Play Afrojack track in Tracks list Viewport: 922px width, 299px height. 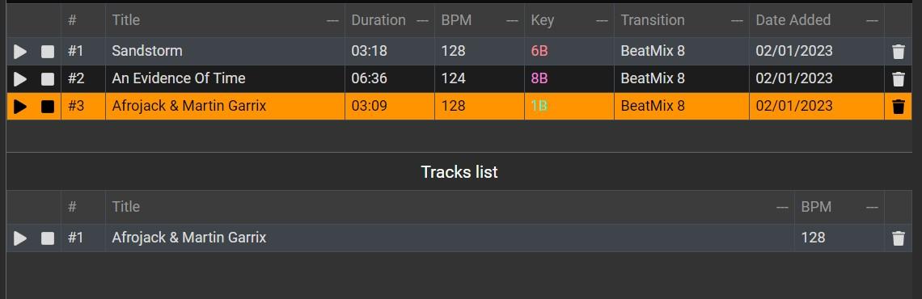(20, 238)
